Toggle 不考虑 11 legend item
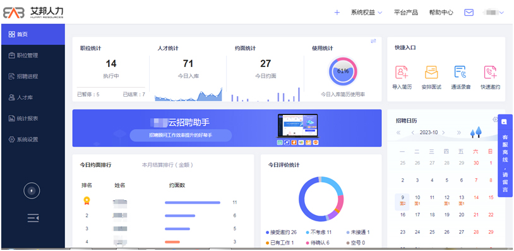This screenshot has height=251, width=514. (x=319, y=232)
